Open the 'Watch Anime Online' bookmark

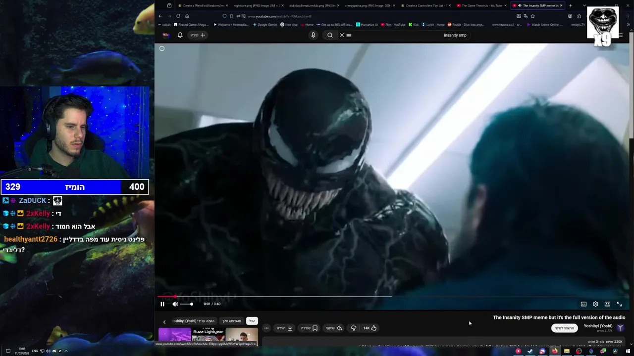pos(545,25)
